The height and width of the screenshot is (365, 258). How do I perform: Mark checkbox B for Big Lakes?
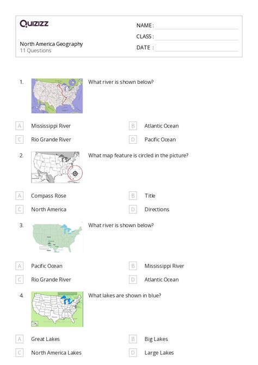click(x=133, y=339)
